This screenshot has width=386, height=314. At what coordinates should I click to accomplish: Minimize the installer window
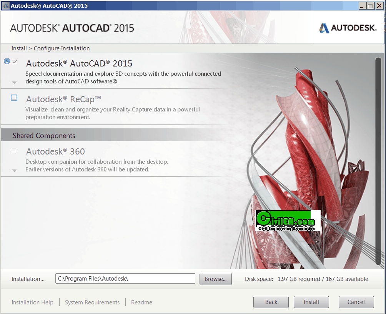pyautogui.click(x=362, y=6)
